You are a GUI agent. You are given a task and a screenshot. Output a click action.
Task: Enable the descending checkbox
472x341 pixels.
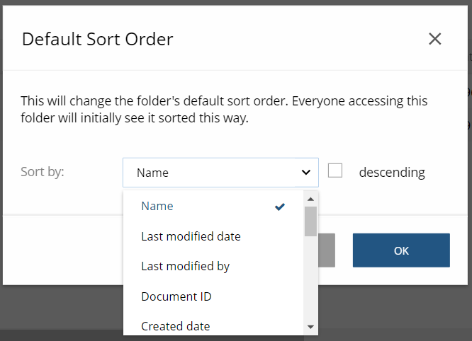point(335,171)
